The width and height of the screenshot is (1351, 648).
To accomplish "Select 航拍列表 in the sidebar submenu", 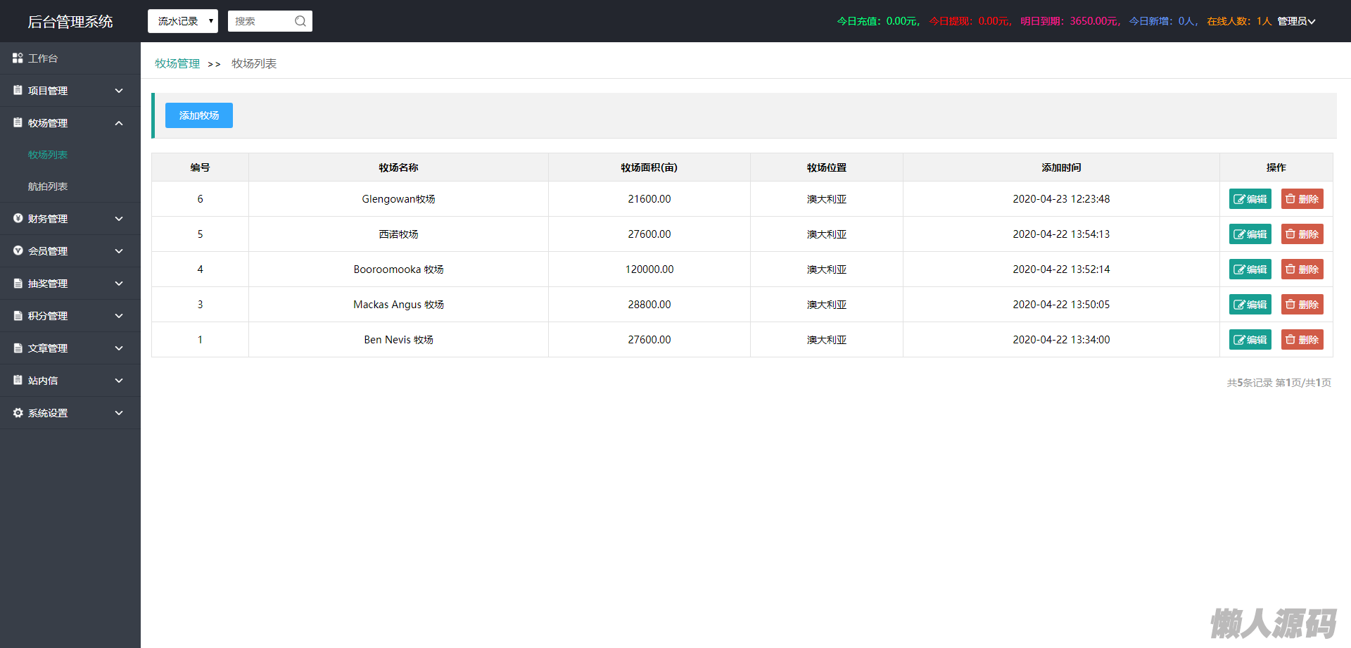I will click(48, 186).
